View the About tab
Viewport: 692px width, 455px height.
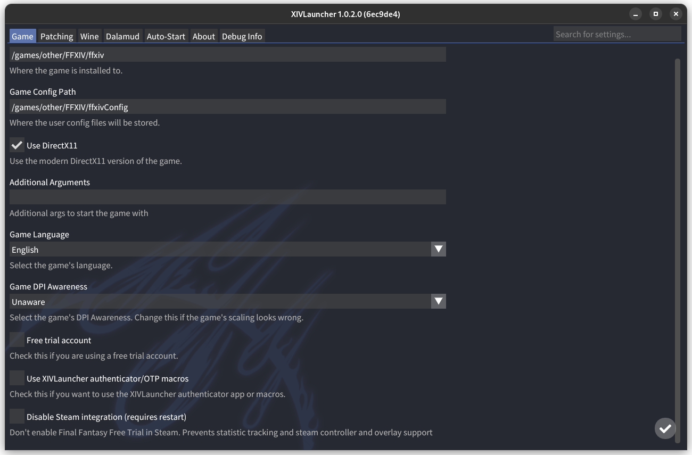click(x=204, y=36)
